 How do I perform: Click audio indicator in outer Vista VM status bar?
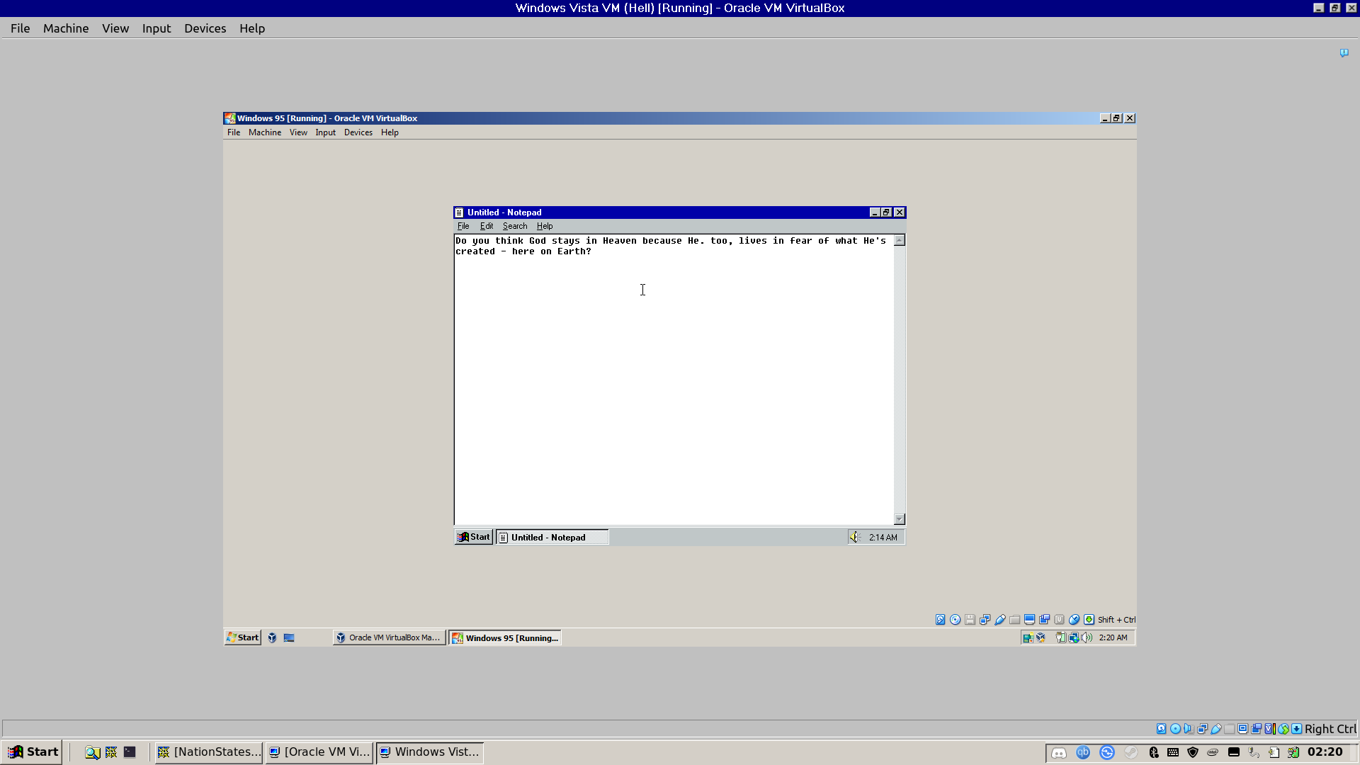(x=1189, y=729)
